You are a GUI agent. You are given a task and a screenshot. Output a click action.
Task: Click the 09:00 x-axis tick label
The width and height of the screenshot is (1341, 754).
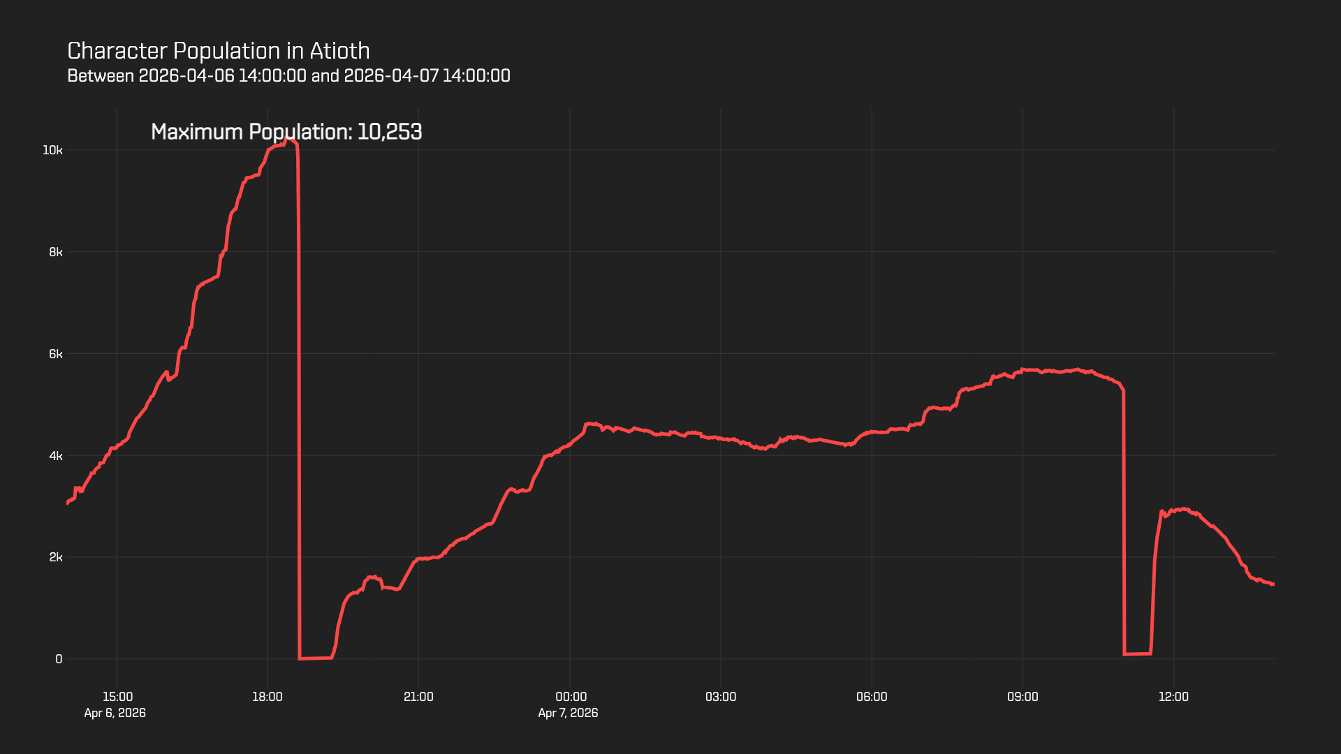[1023, 697]
